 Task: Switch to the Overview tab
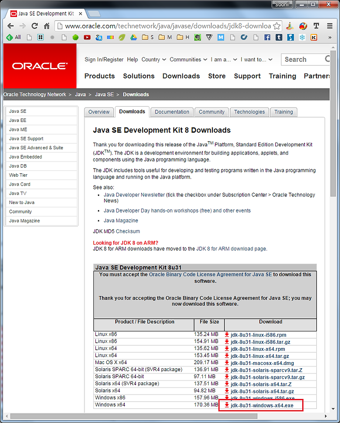(99, 112)
